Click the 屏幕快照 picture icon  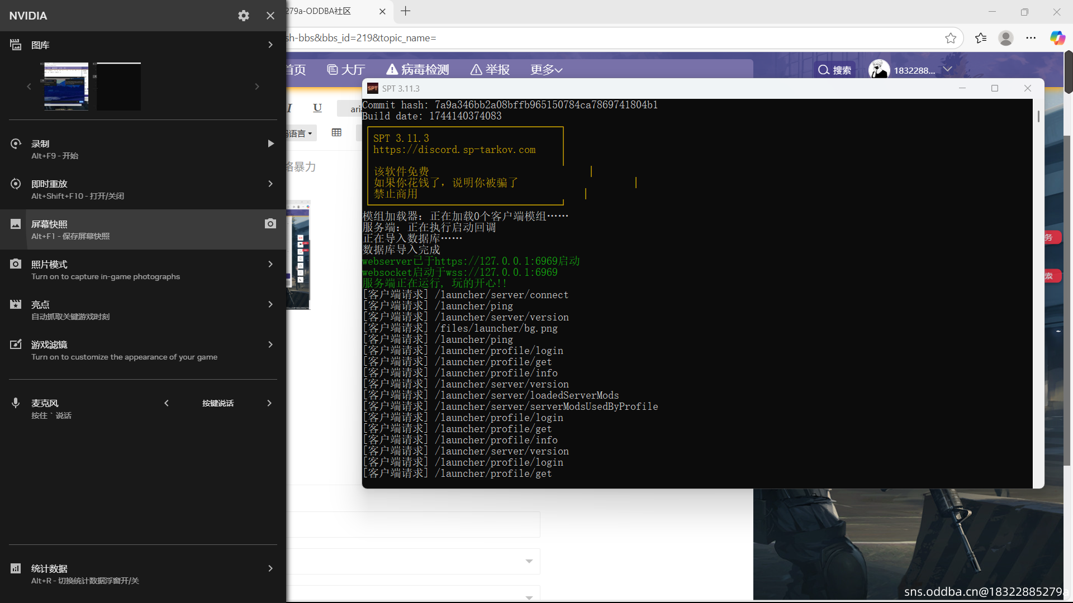pyautogui.click(x=16, y=224)
